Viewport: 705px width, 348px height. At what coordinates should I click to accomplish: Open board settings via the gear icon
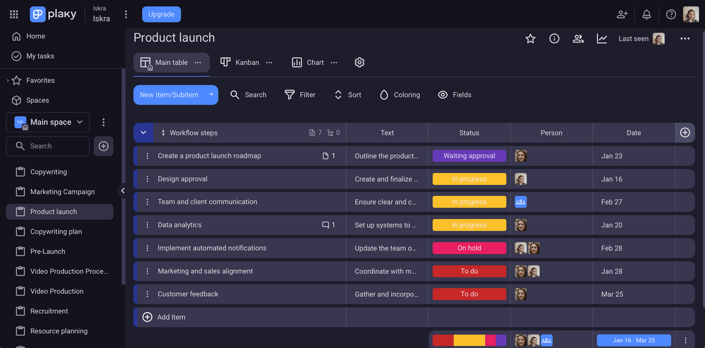(x=360, y=62)
